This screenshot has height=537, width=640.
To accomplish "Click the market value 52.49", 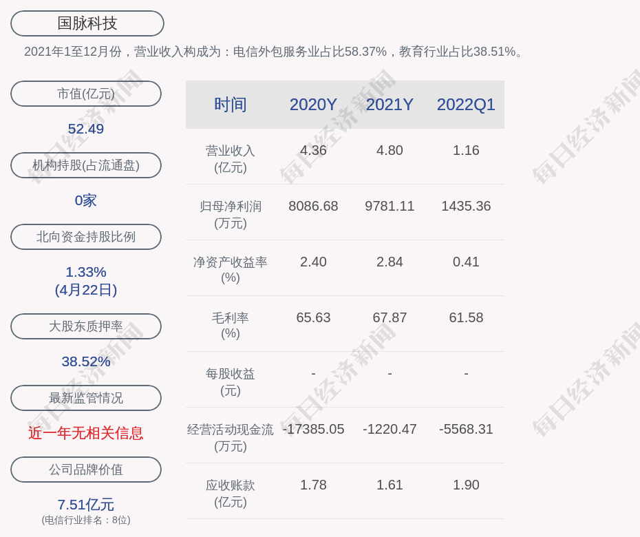I will (86, 129).
